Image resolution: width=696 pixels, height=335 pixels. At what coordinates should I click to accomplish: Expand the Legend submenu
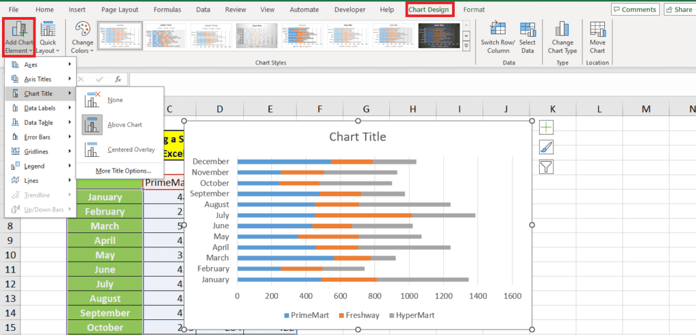41,166
